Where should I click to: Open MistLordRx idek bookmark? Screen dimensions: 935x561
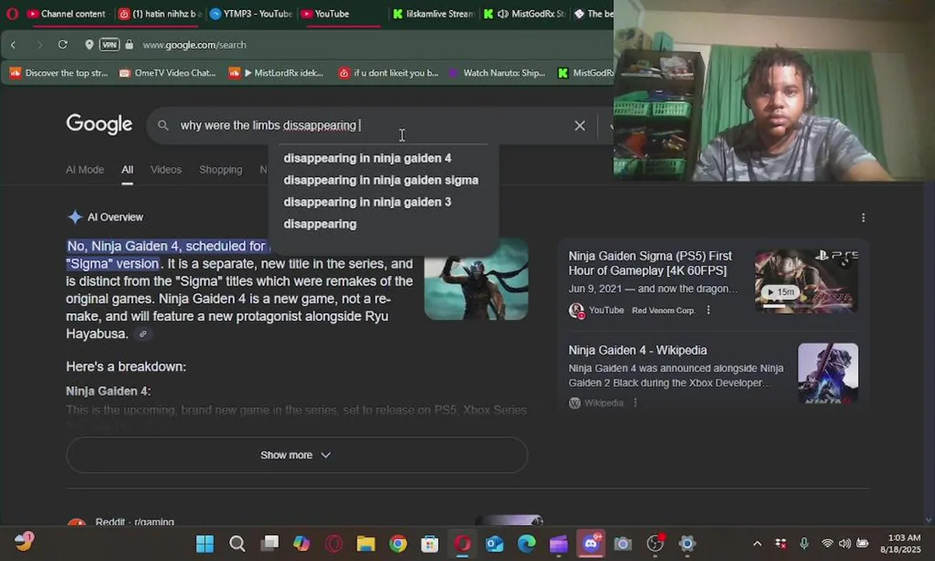[x=277, y=73]
